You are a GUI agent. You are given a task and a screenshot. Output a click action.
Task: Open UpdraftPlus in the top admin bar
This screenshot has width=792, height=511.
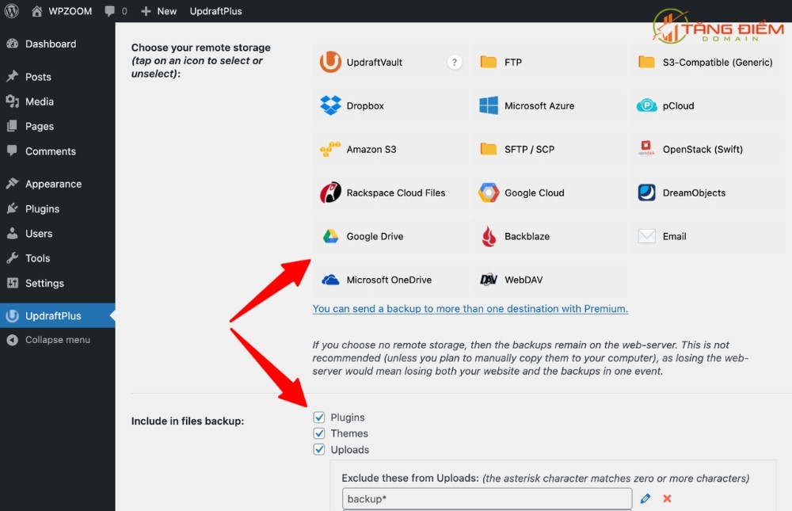[215, 11]
